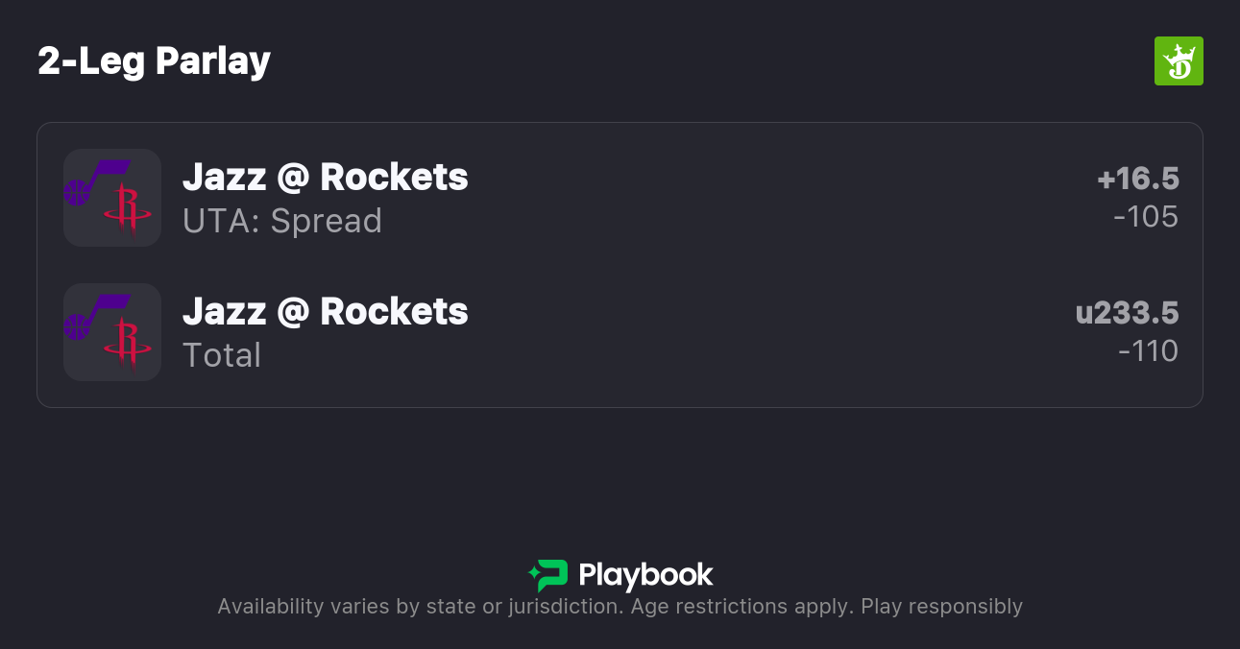Open the Playbook wordmark link
The image size is (1240, 649).
tap(645, 575)
